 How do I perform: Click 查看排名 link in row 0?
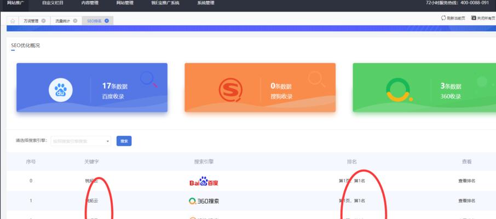pyautogui.click(x=466, y=181)
